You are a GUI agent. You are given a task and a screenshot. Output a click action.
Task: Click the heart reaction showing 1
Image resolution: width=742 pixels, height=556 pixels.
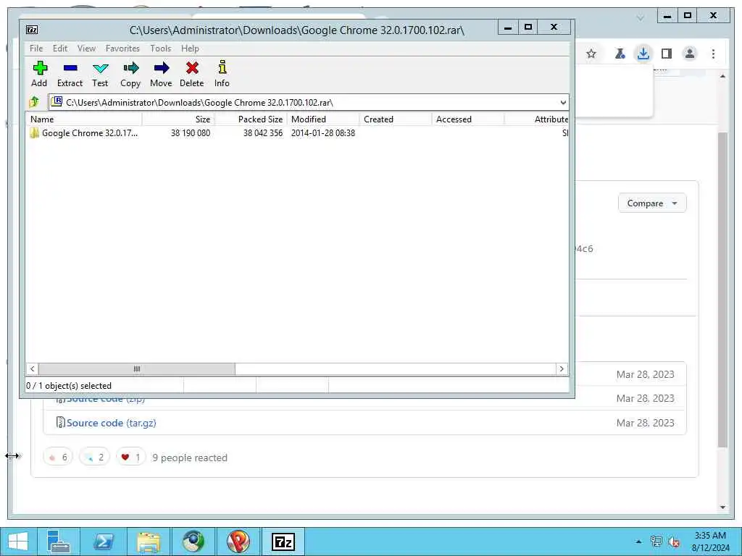click(x=130, y=458)
